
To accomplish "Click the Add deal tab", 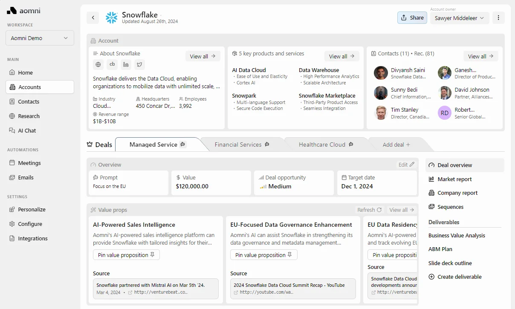I will coord(396,144).
